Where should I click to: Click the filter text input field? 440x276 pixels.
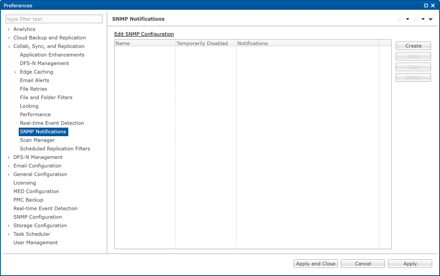(x=54, y=19)
